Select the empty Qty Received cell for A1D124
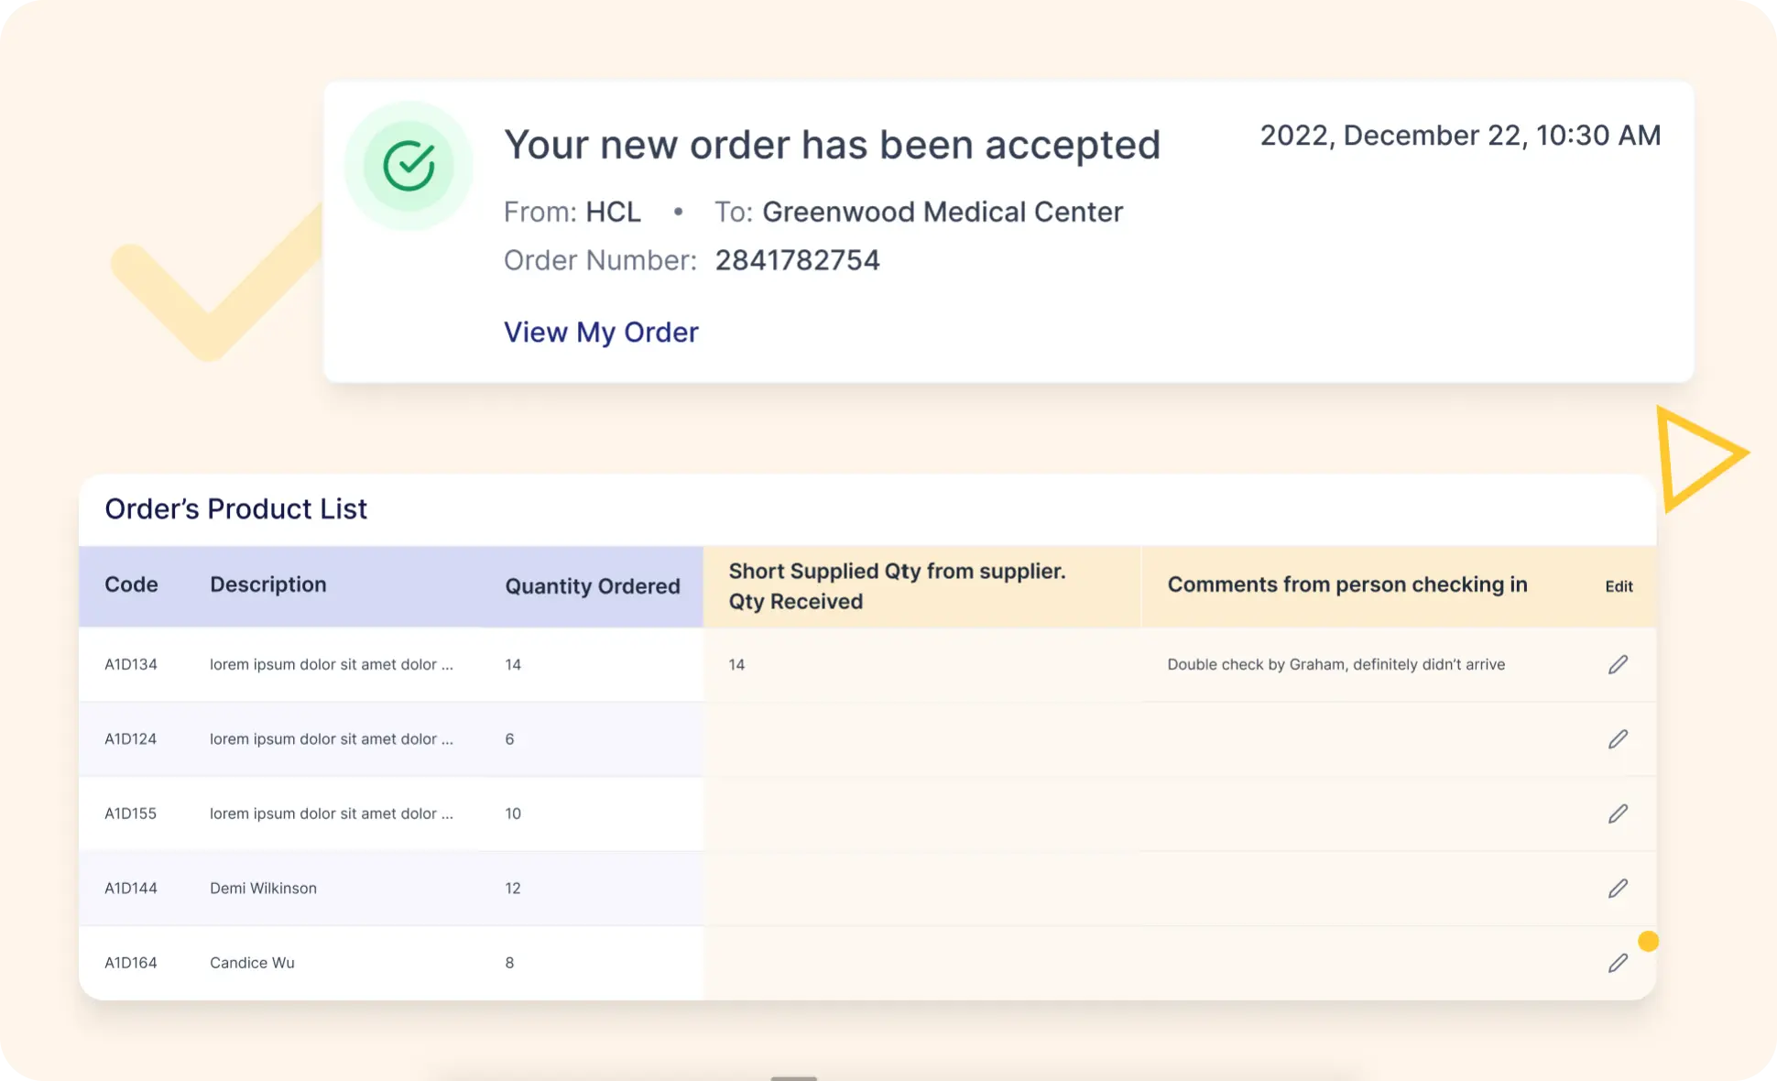The image size is (1777, 1081). coord(922,739)
